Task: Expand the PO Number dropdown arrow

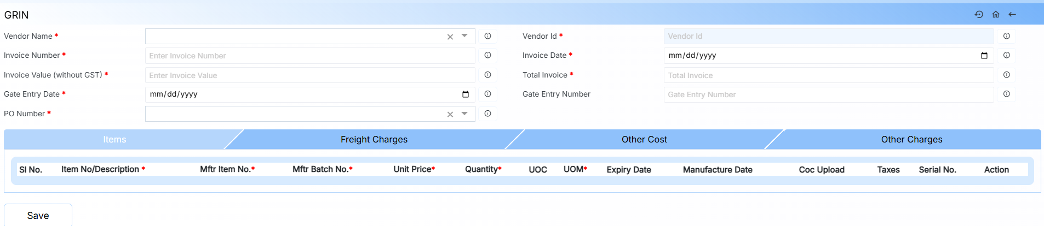Action: (x=464, y=114)
